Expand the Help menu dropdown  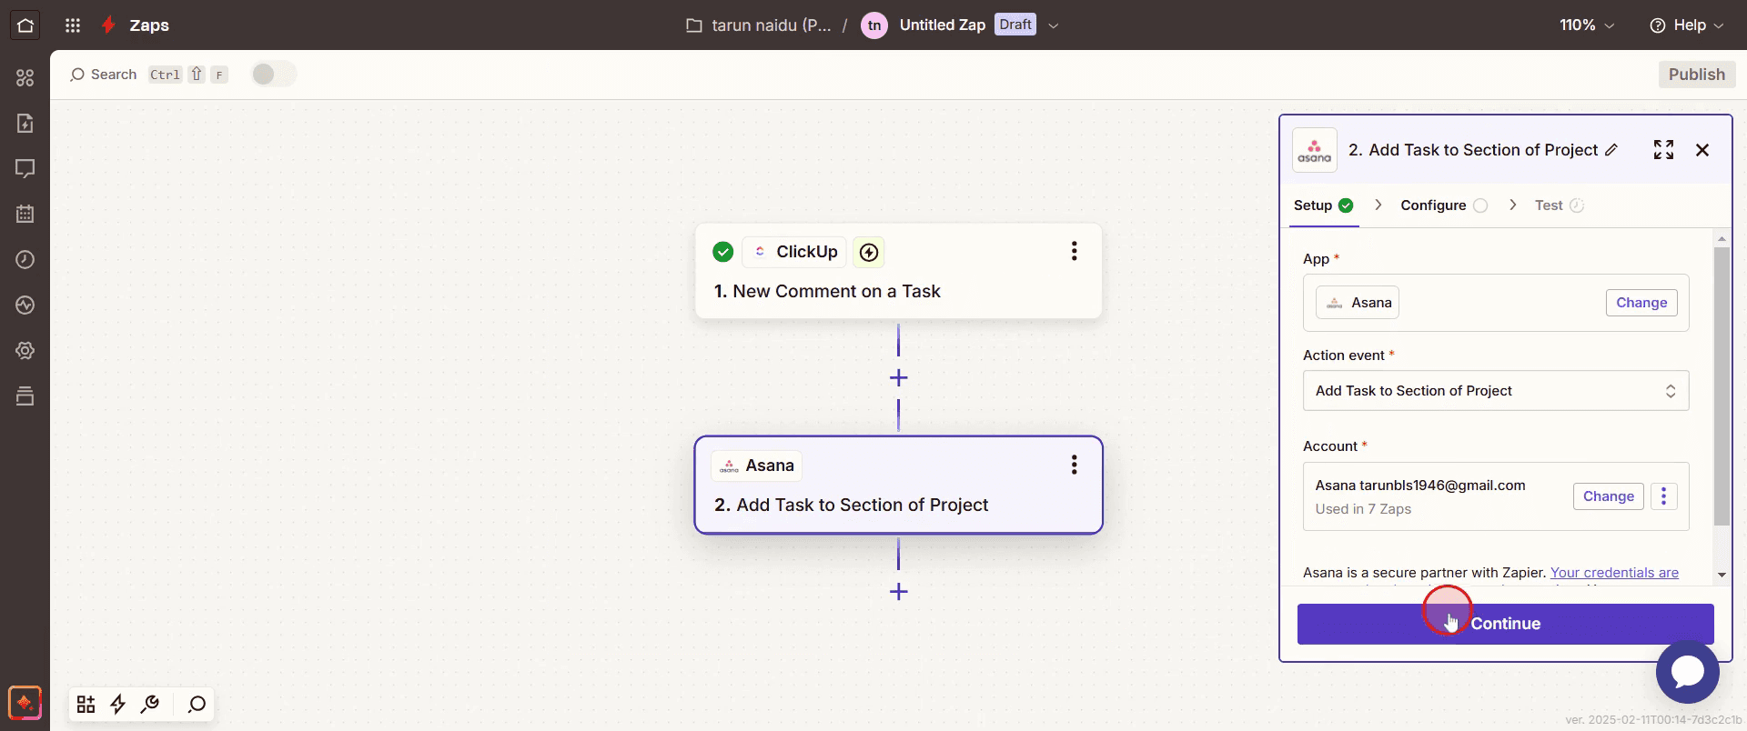(1686, 25)
